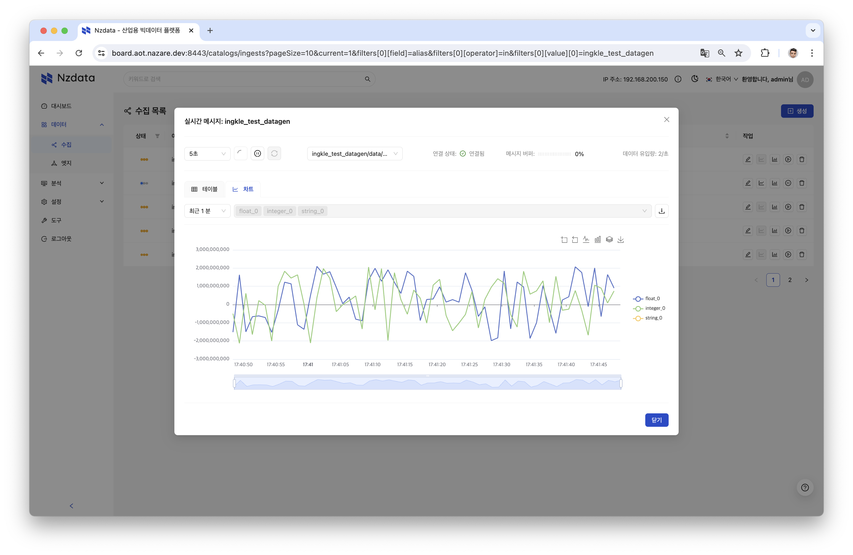Open the Chrome profile avatar
This screenshot has height=555, width=853.
pyautogui.click(x=793, y=53)
